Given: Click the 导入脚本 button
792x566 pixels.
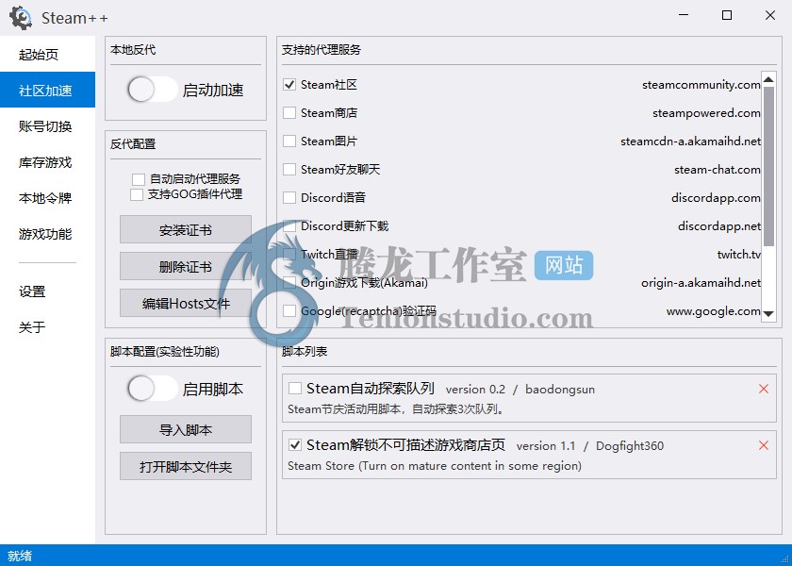Looking at the screenshot, I should (186, 429).
